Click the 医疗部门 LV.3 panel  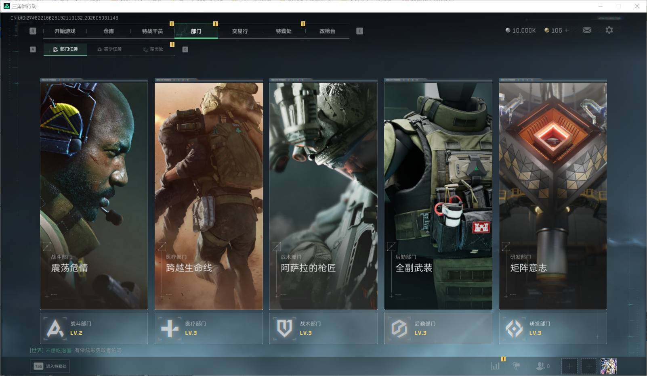click(x=209, y=328)
